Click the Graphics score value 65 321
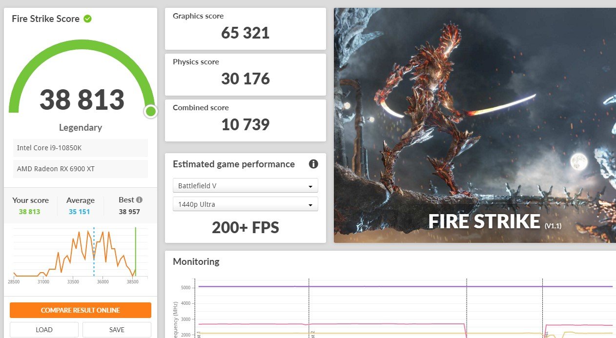This screenshot has height=338, width=616. point(246,33)
